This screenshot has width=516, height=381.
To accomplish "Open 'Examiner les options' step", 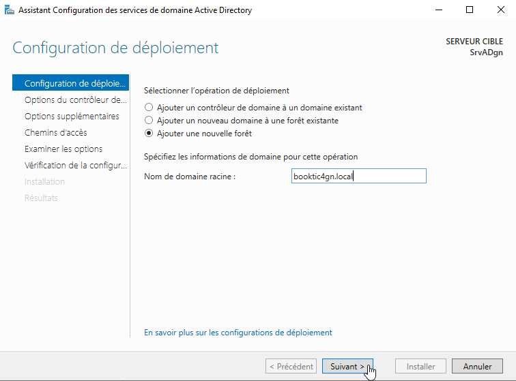I will coord(63,149).
